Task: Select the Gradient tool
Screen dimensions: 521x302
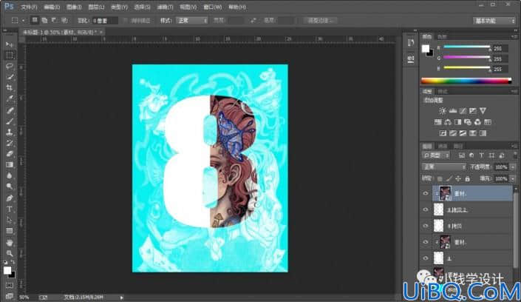Action: [10, 165]
